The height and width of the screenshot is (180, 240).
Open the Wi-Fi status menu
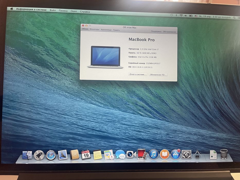[181, 15]
